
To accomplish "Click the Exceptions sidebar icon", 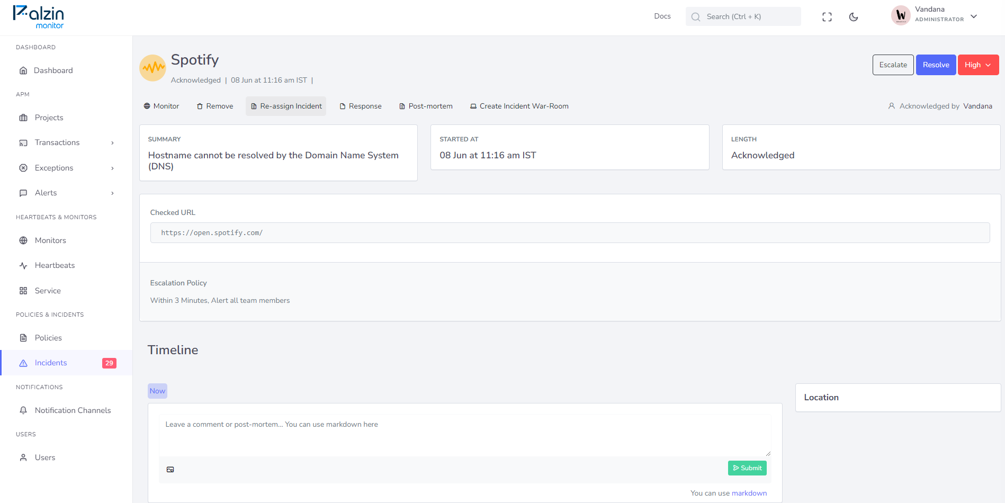I will pyautogui.click(x=23, y=168).
